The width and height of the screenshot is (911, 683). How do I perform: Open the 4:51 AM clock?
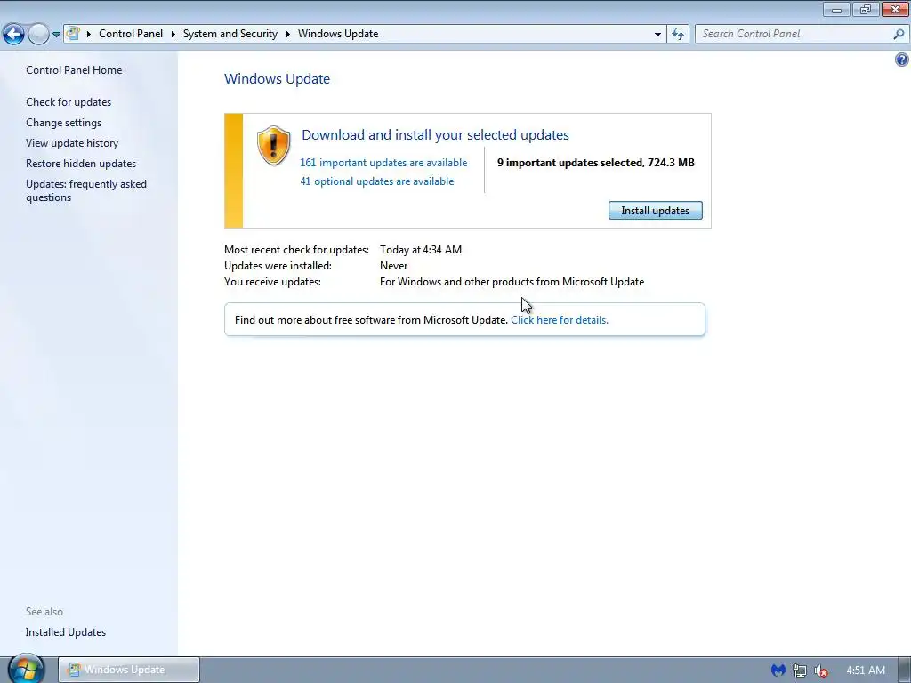pos(865,671)
